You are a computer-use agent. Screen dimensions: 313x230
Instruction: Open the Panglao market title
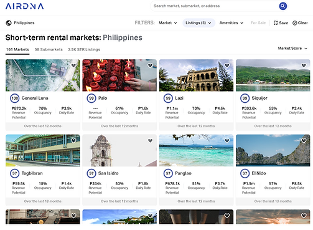coord(183,173)
